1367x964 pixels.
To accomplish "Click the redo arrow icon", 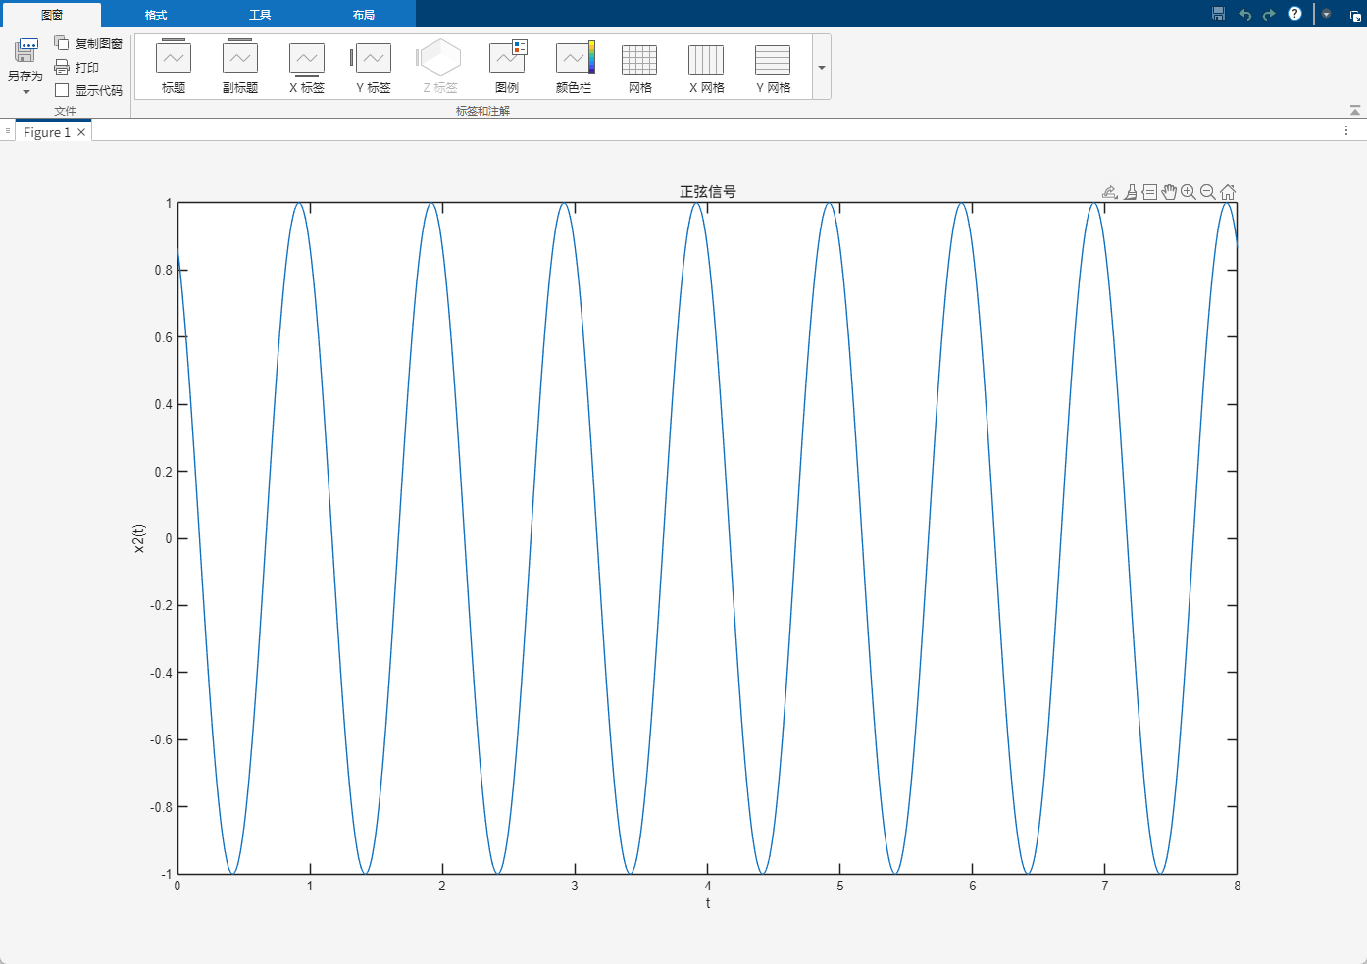I will (1269, 14).
